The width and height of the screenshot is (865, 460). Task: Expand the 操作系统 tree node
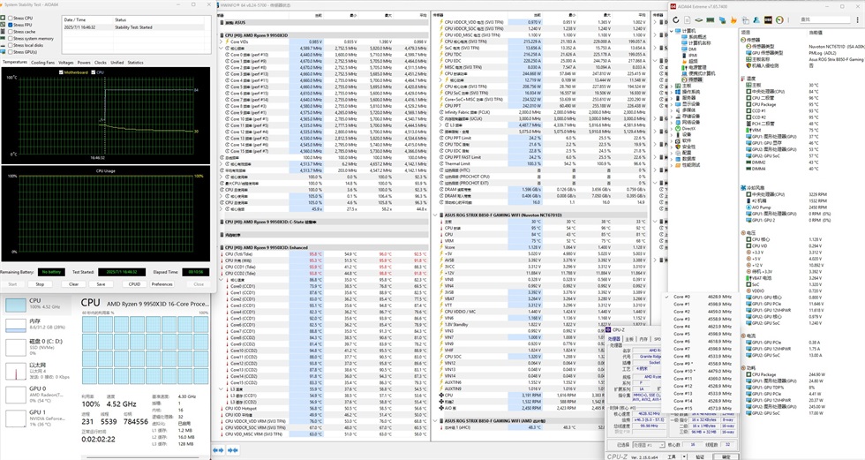tap(673, 92)
